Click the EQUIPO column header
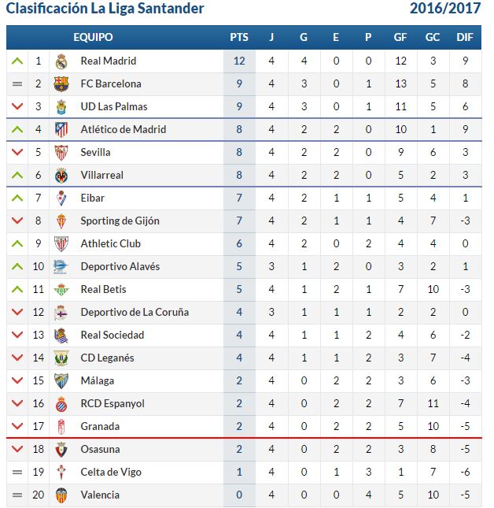The width and height of the screenshot is (494, 508). tap(93, 37)
